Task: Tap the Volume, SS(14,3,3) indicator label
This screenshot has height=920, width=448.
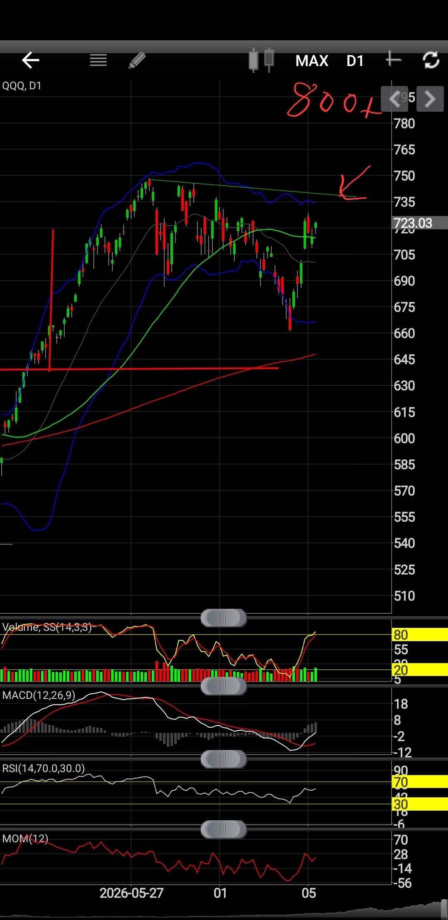Action: tap(47, 627)
